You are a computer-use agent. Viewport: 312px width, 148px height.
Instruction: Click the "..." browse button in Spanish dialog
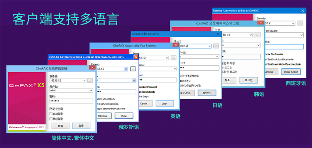point(300,23)
